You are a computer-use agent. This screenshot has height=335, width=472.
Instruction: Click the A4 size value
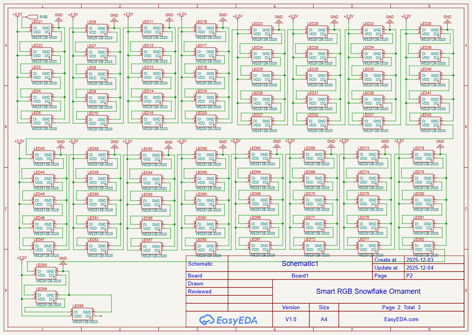pyautogui.click(x=324, y=319)
